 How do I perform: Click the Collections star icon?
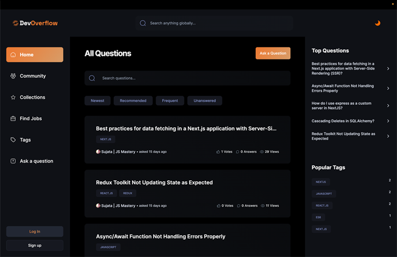13,97
